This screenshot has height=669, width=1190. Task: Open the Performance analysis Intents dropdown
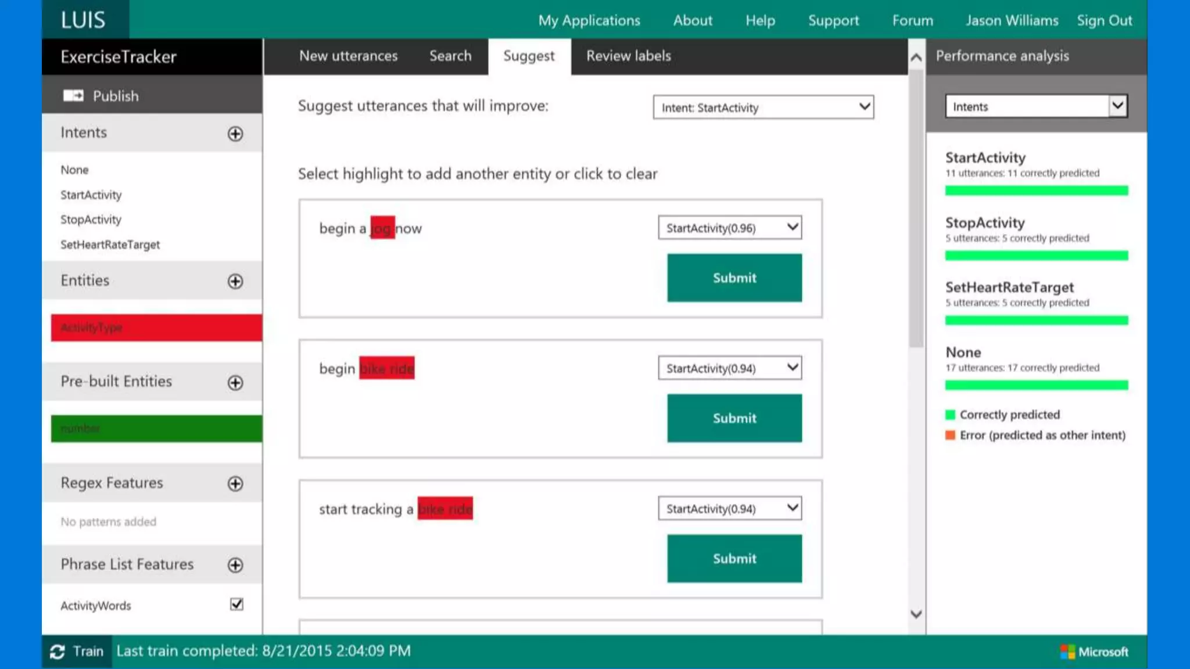coord(1036,106)
